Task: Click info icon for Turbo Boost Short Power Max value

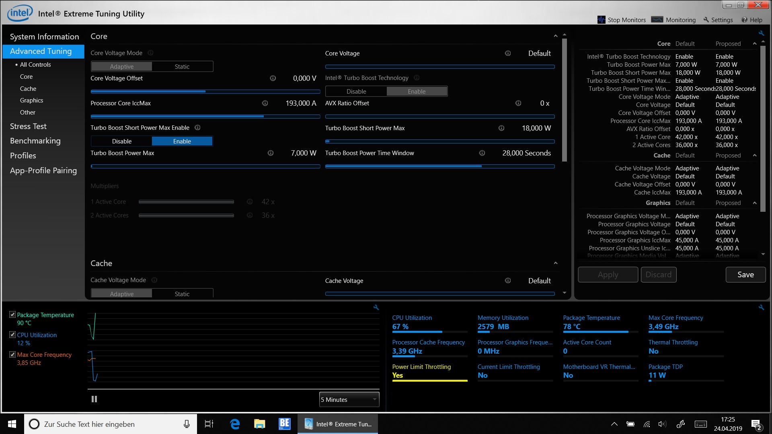Action: tap(501, 128)
